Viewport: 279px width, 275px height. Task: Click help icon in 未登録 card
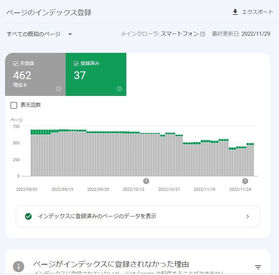coord(59,89)
